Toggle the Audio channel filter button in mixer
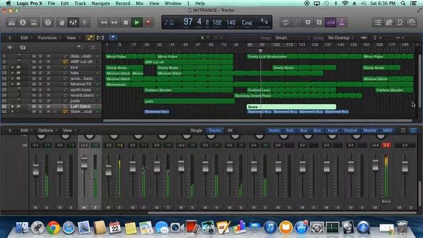This screenshot has width=423, height=238. pyautogui.click(x=274, y=130)
